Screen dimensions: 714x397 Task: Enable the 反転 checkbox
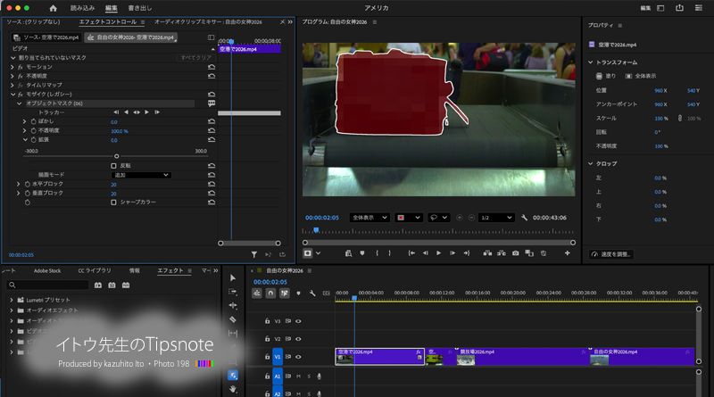click(x=113, y=166)
